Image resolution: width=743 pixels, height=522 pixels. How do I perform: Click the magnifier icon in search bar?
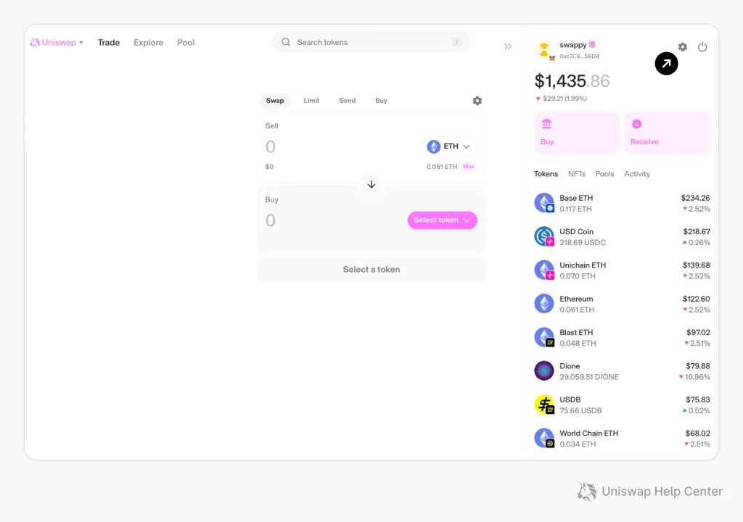286,42
